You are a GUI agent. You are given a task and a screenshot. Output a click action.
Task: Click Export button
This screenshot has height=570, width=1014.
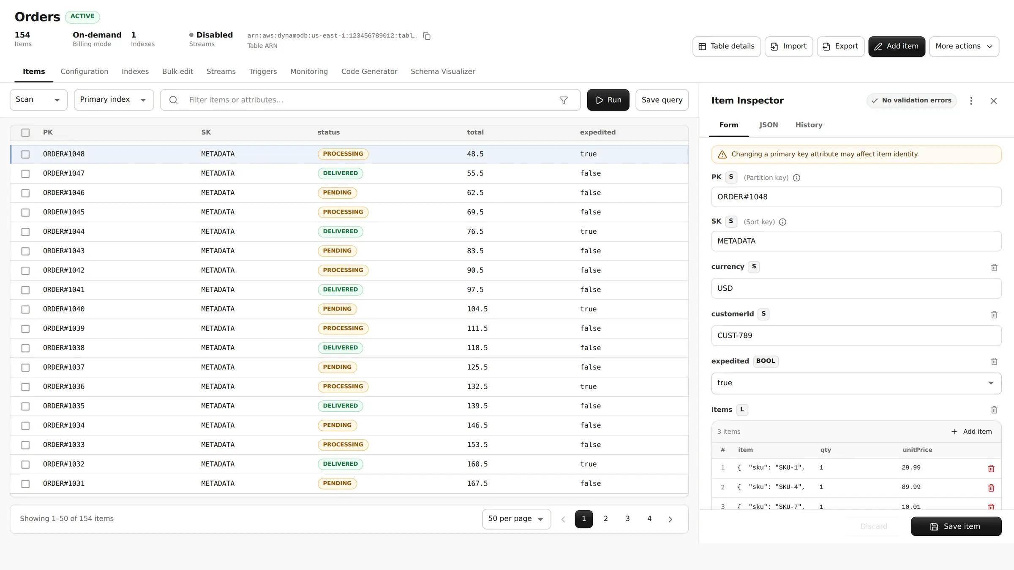pyautogui.click(x=840, y=46)
